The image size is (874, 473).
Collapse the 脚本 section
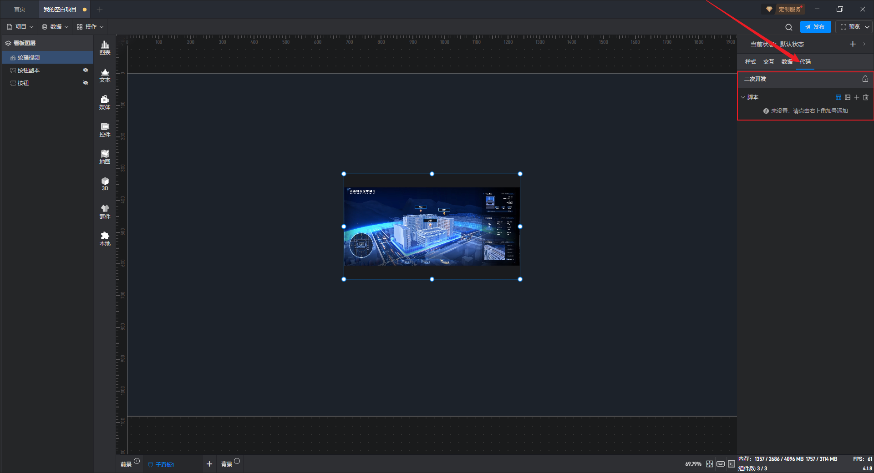point(743,97)
